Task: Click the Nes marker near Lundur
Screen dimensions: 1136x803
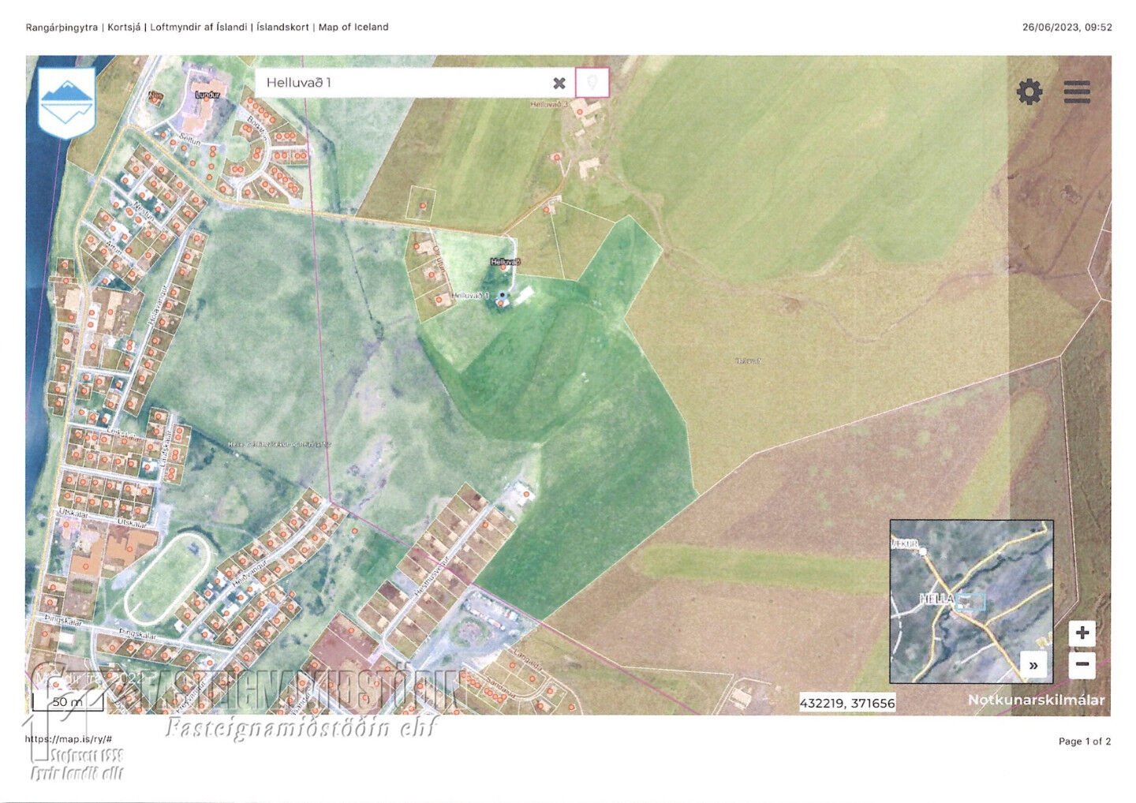Action: [x=156, y=95]
